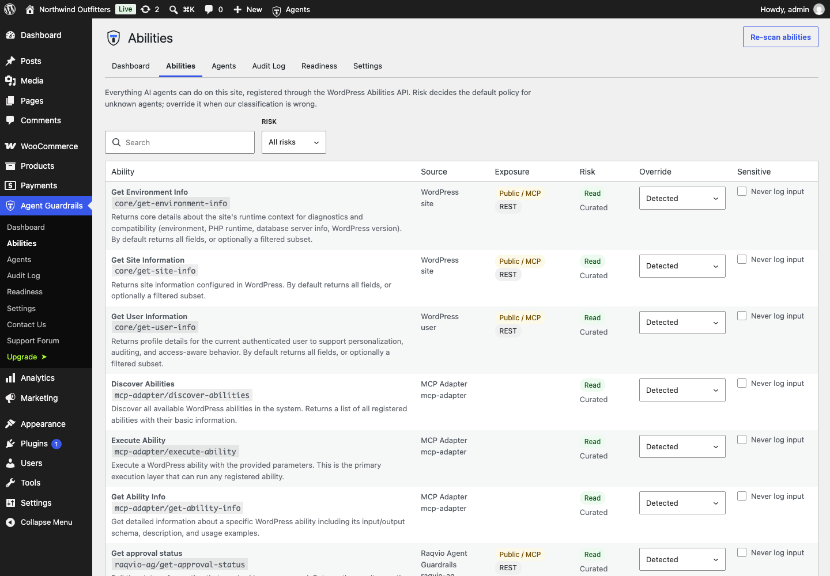Open Override dropdown for Get Site Information
Viewport: 830px width, 576px height.
click(682, 266)
